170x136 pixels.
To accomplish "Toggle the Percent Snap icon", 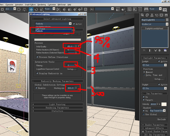I will tap(75, 9).
